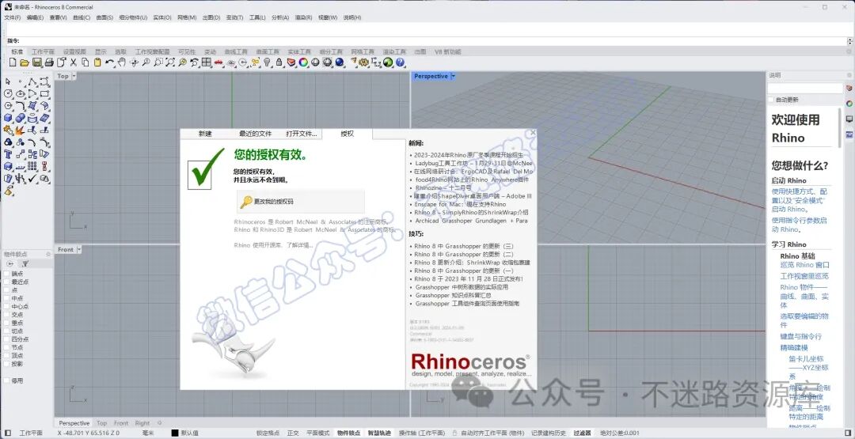Viewport: 855px width, 439px height.
Task: Switch to the 新建 tab in splash dialog
Action: tap(205, 134)
